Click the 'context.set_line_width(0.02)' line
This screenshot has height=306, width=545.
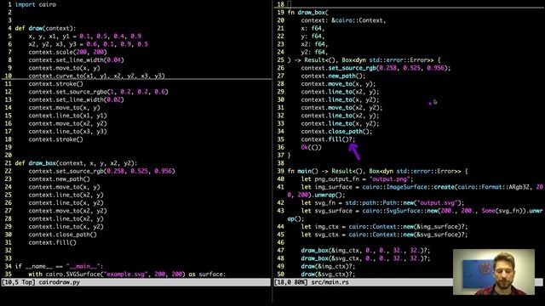tap(76, 100)
